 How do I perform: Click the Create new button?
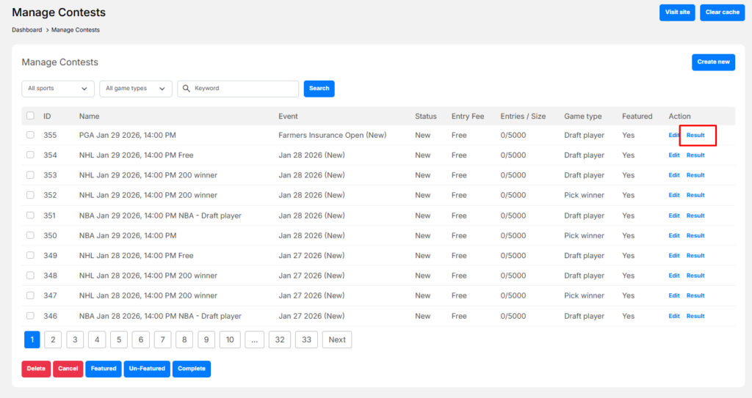click(x=713, y=62)
